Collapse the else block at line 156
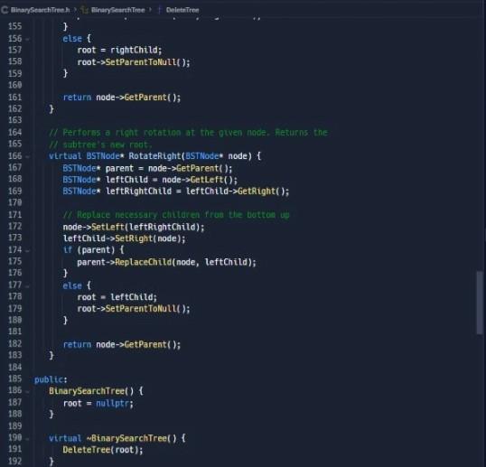The width and height of the screenshot is (486, 467). [28, 40]
